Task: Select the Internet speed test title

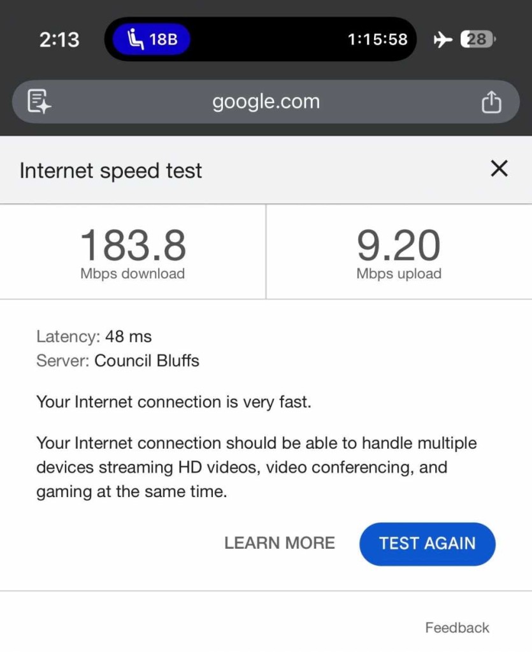Action: click(111, 170)
